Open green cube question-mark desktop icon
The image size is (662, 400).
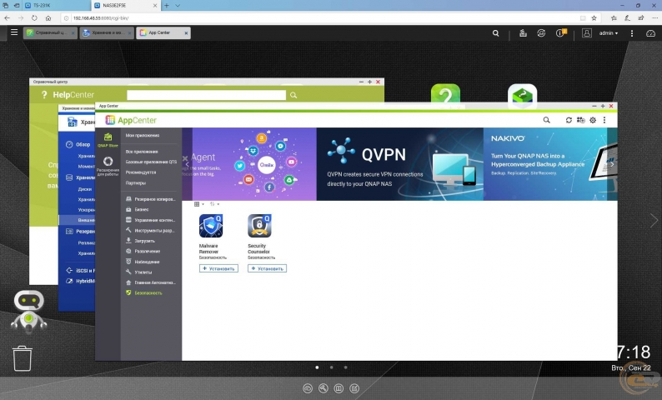[522, 95]
